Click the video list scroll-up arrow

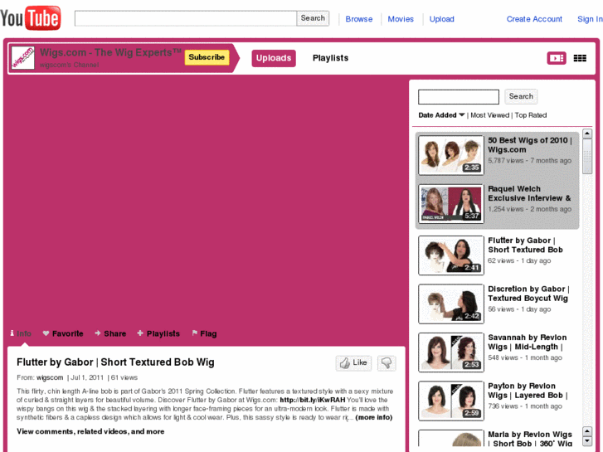point(587,134)
